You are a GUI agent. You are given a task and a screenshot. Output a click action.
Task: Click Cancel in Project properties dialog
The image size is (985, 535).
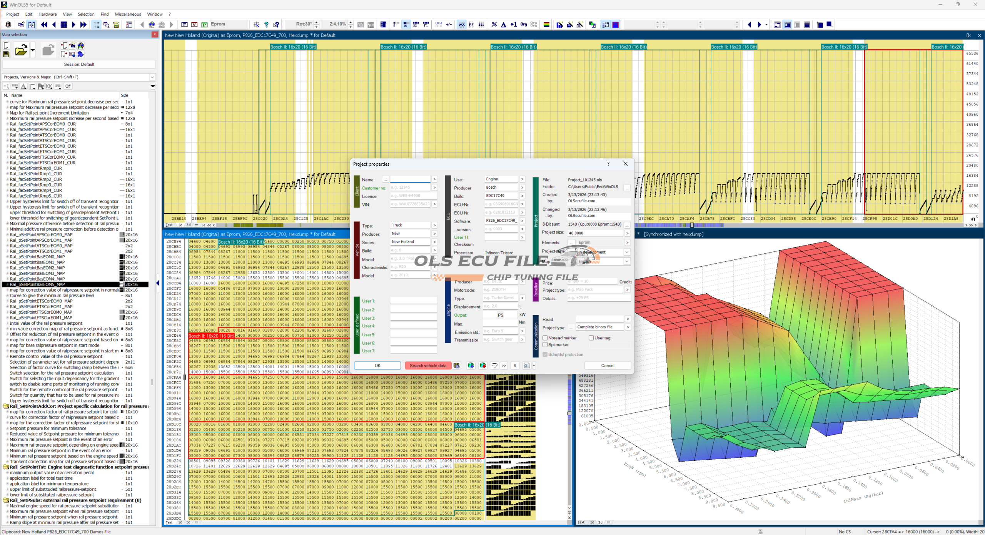point(607,366)
